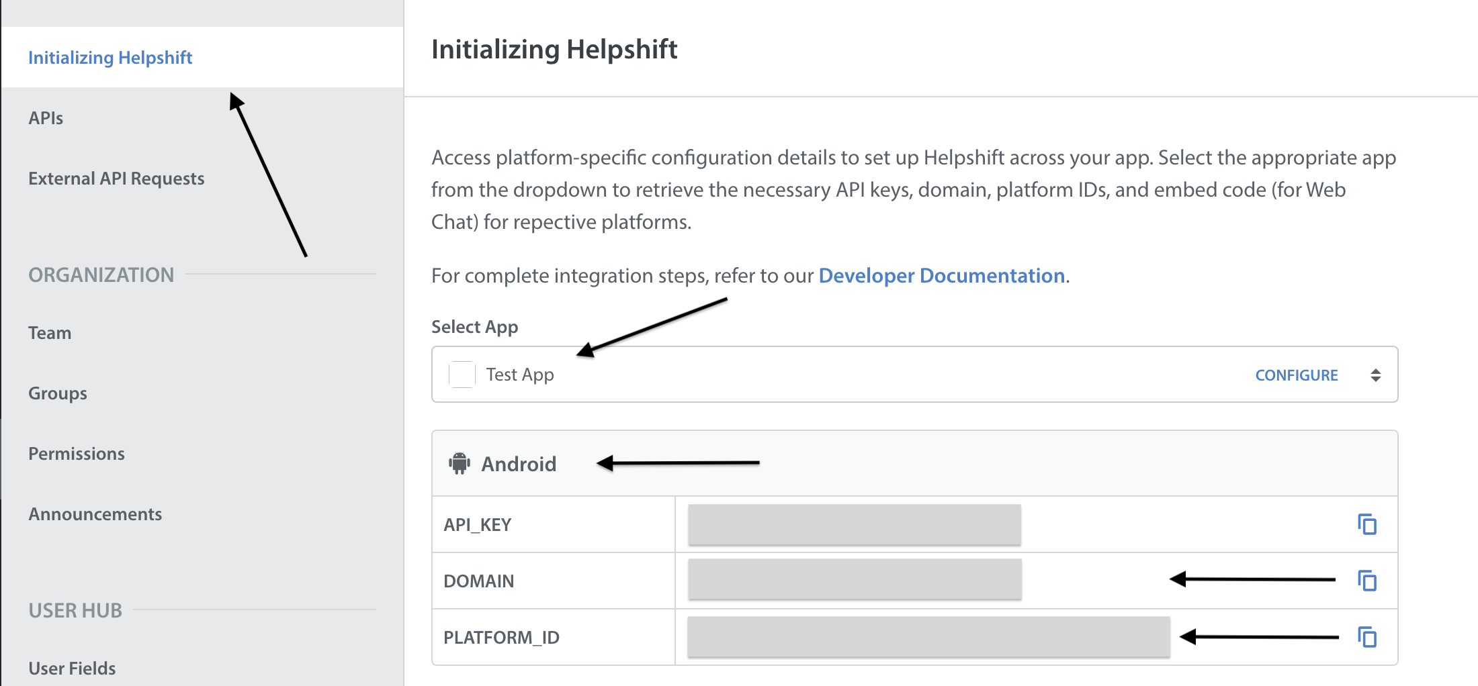Go to External API Requests
Image resolution: width=1478 pixels, height=686 pixels.
click(116, 179)
